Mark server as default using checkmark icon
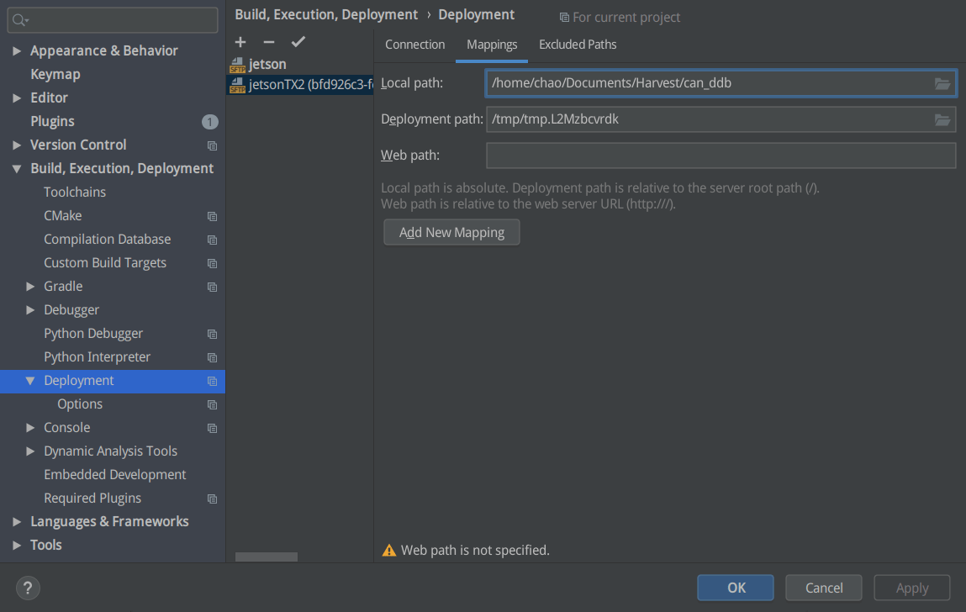 click(x=298, y=42)
